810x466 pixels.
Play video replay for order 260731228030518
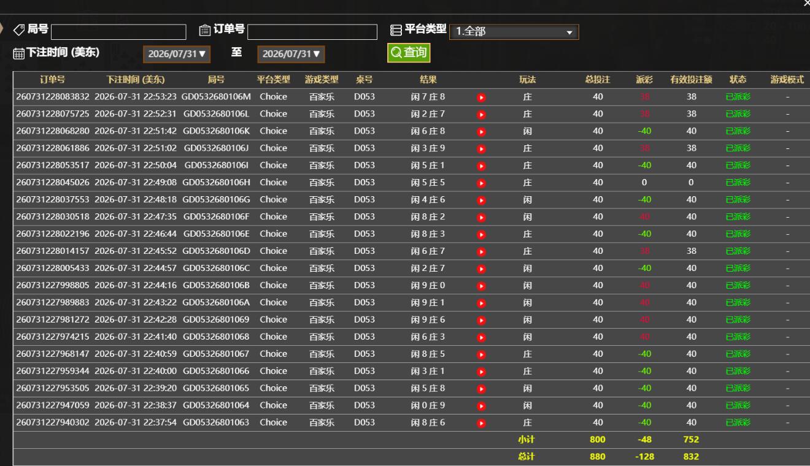coord(482,217)
